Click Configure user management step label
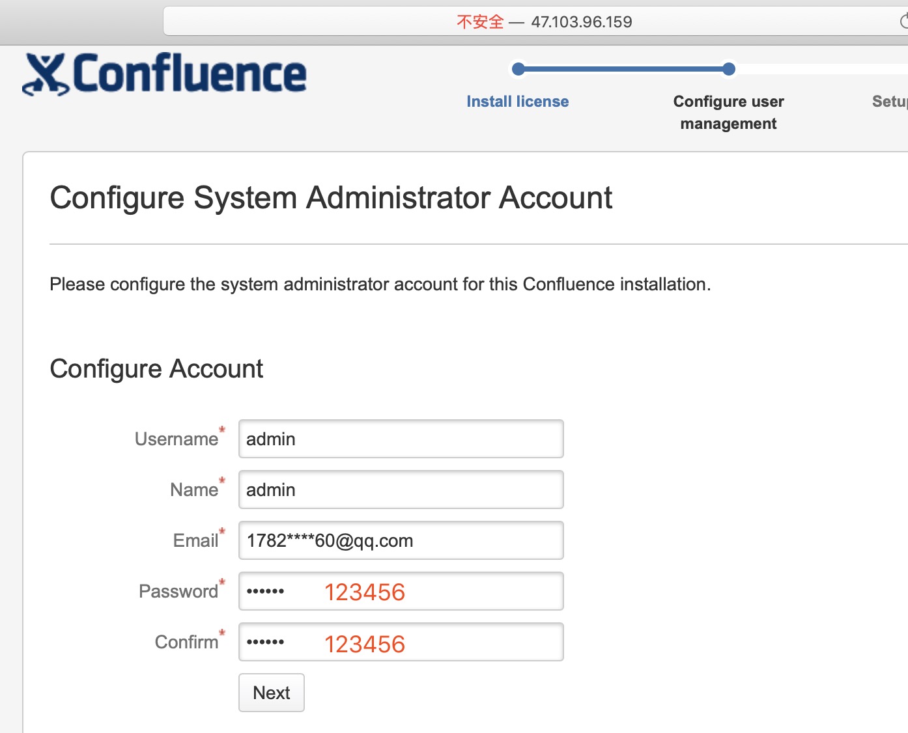This screenshot has width=908, height=733. click(728, 113)
